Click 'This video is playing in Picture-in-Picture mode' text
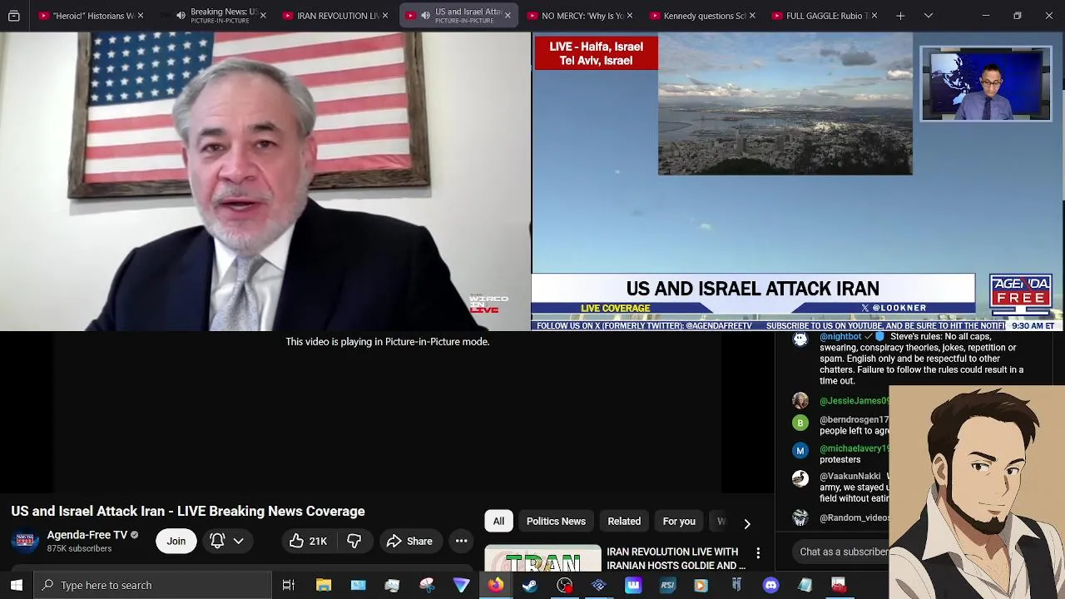Image resolution: width=1065 pixels, height=599 pixels. click(x=387, y=341)
